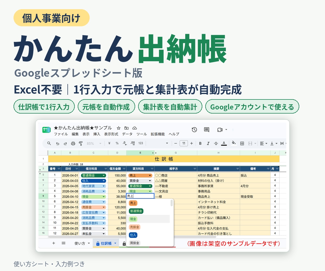Open the text color picker
Screen dimensions: 325x271
coord(224,143)
